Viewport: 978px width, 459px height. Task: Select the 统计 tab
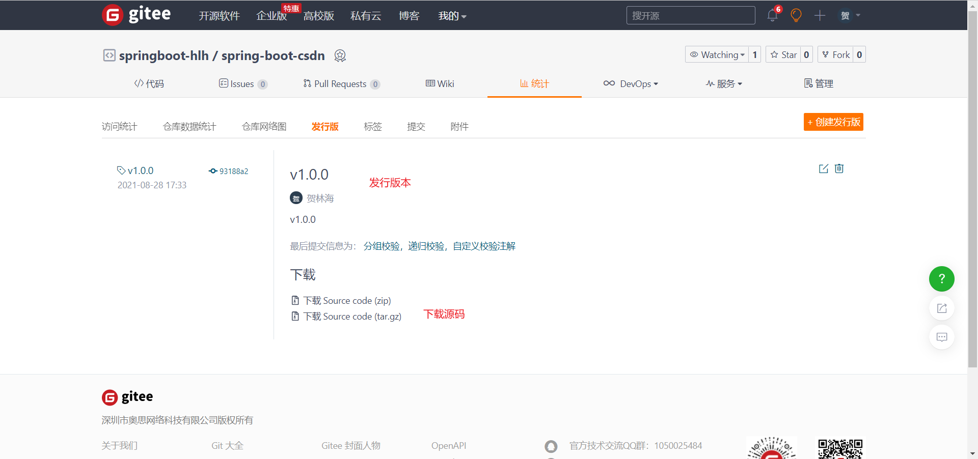tap(534, 83)
